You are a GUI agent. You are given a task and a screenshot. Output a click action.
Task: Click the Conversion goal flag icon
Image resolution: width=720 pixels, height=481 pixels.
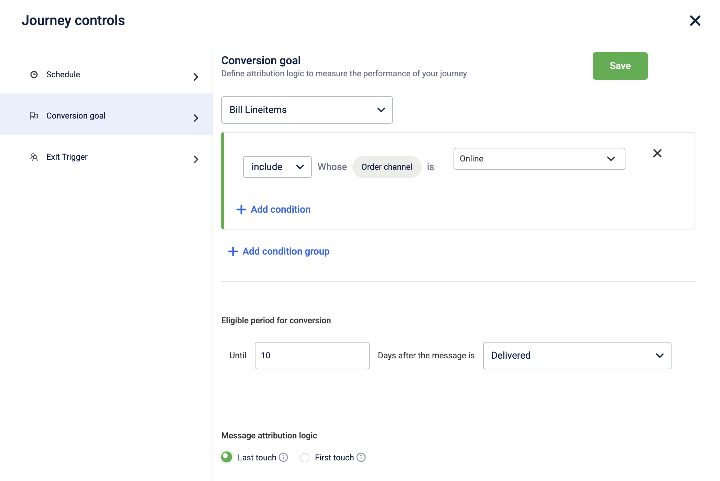[x=34, y=116]
